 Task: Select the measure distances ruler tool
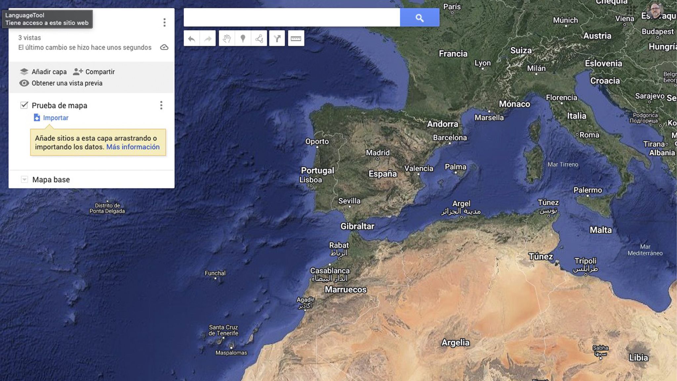[x=296, y=38]
